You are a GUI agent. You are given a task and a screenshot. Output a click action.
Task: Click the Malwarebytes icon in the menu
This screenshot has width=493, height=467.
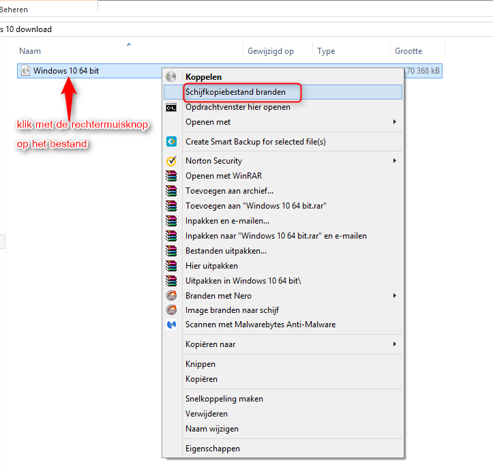coord(171,325)
